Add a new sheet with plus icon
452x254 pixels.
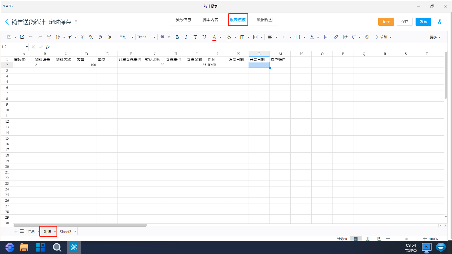point(16,231)
